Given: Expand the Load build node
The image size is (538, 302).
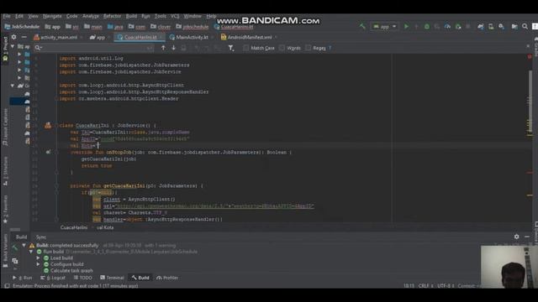Looking at the screenshot, I should click(x=39, y=258).
